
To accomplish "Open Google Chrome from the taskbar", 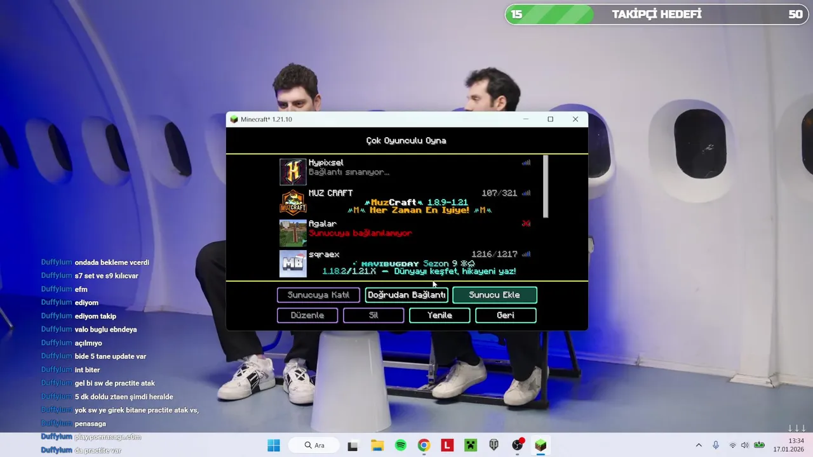I will (424, 446).
